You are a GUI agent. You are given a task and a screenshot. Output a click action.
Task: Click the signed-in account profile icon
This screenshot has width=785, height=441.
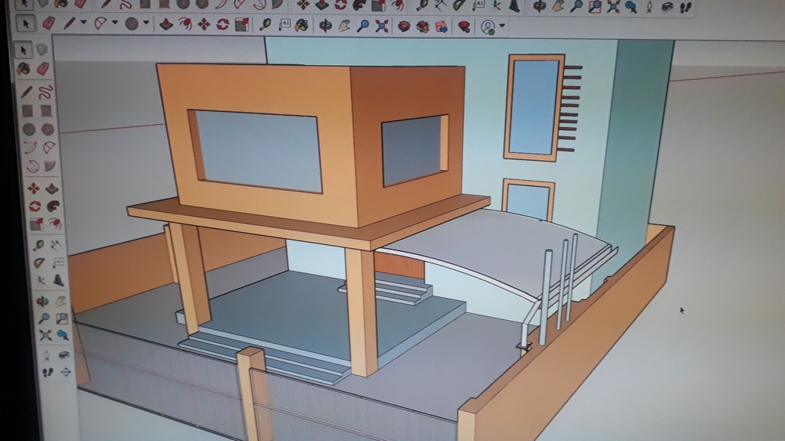[488, 27]
